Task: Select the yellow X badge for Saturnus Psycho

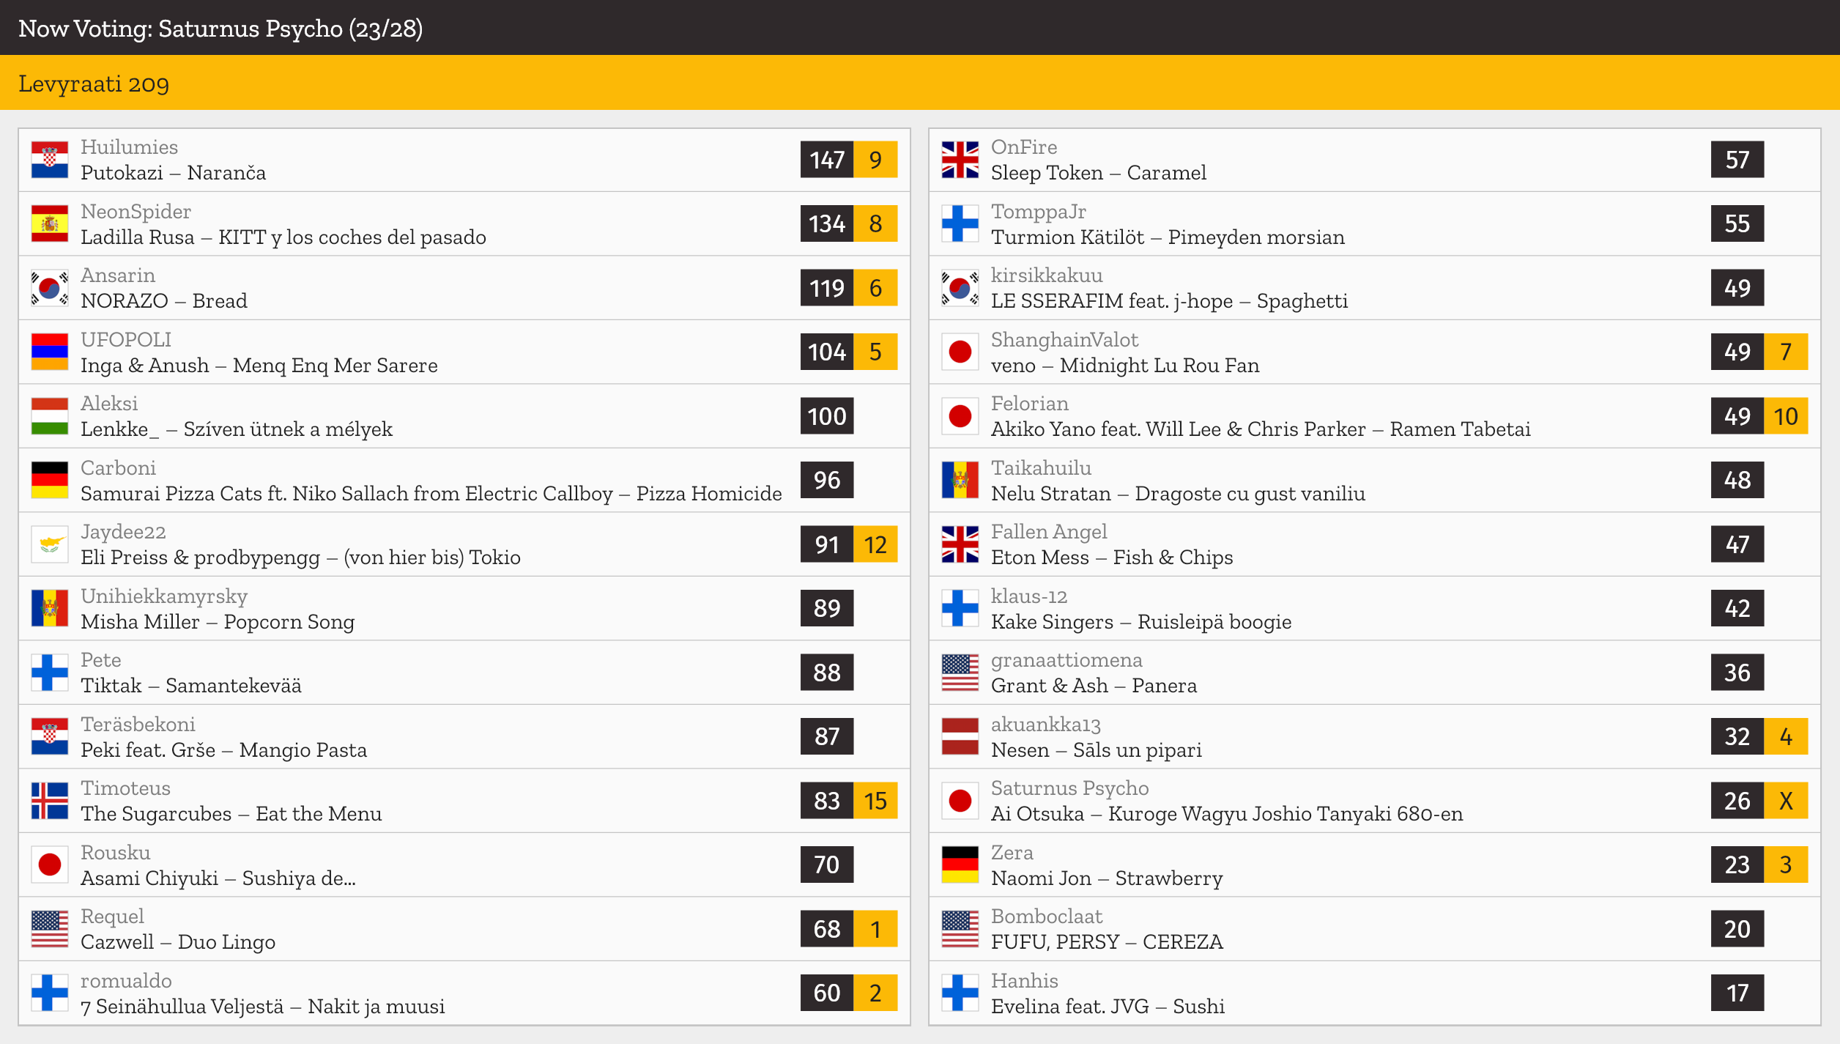Action: pyautogui.click(x=1786, y=801)
